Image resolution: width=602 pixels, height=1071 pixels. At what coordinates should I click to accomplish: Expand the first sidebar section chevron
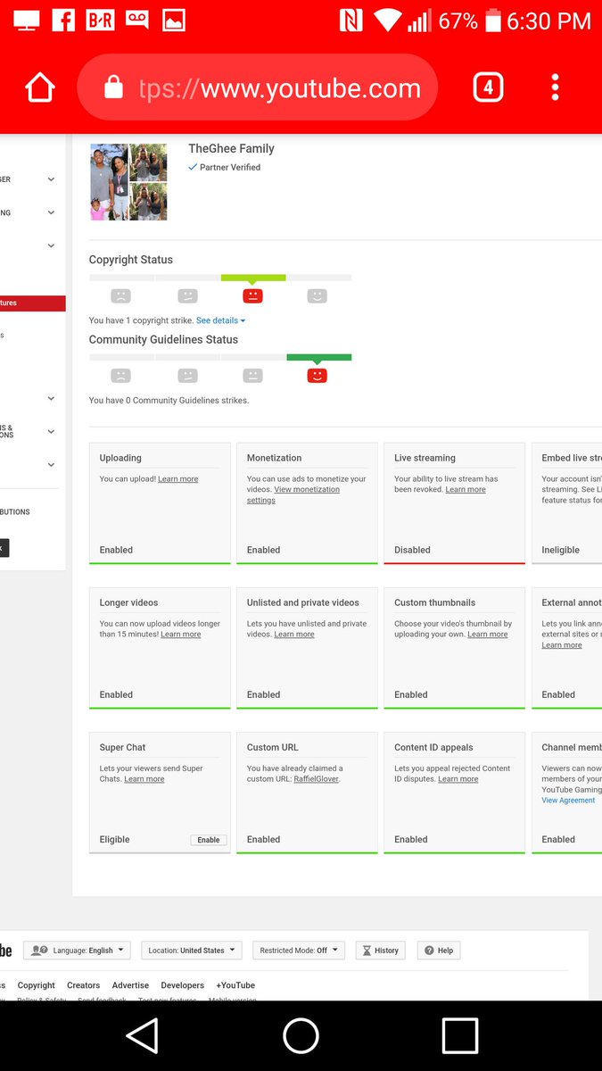(51, 179)
